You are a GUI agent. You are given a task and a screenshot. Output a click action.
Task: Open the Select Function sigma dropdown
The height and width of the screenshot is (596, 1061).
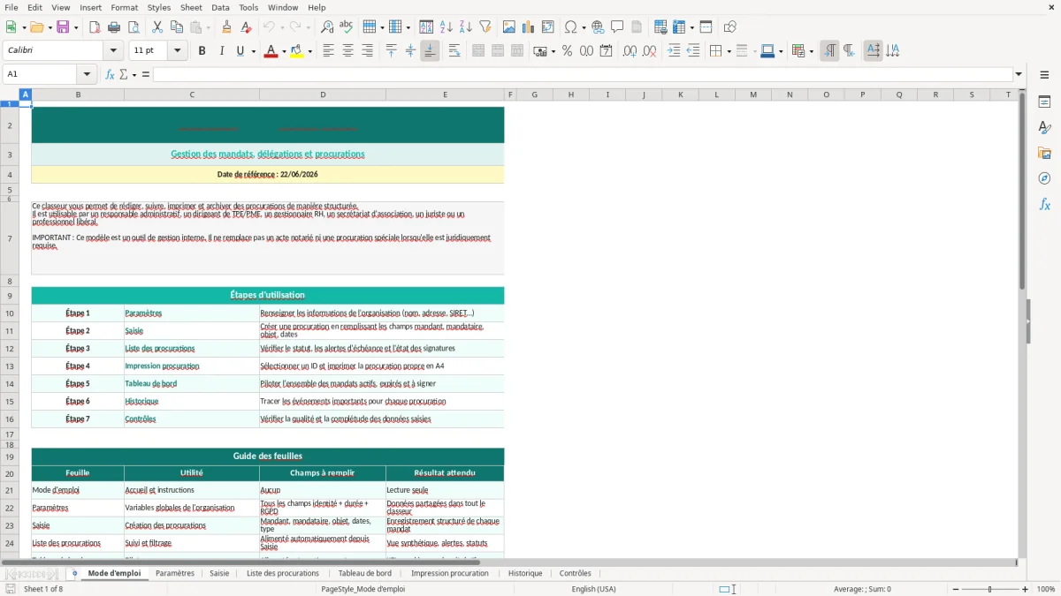point(134,74)
